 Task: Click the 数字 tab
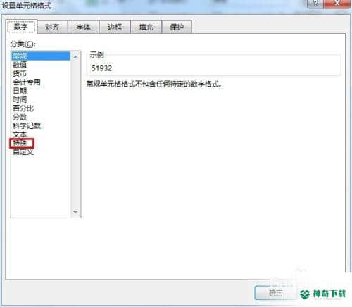point(21,27)
